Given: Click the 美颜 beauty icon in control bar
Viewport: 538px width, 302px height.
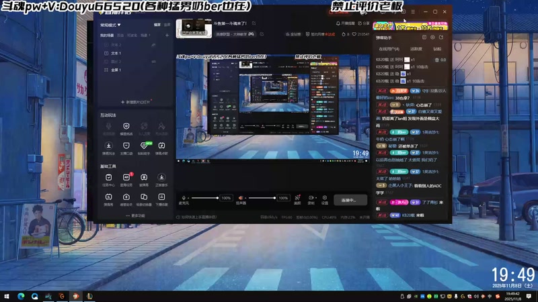Looking at the screenshot, I should [x=297, y=197].
